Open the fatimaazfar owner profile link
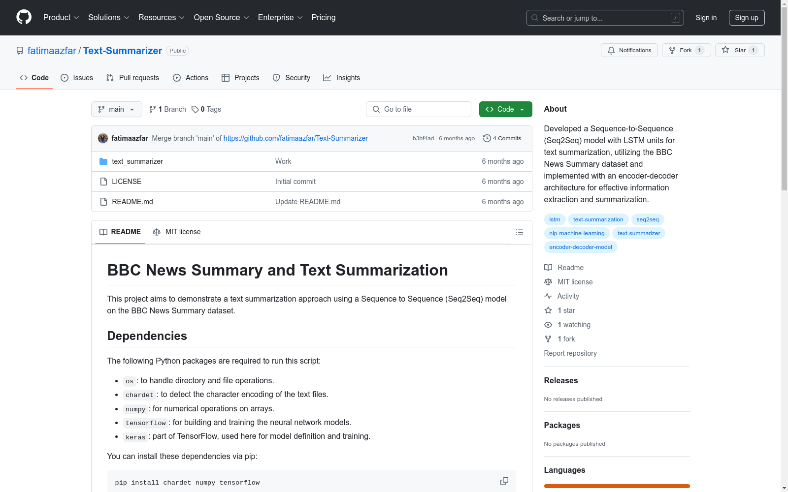Screen dimensions: 788x492 52,51
